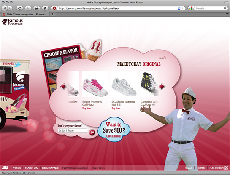
Task: Click Want to Save $10 cloud button
Action: (x=114, y=130)
